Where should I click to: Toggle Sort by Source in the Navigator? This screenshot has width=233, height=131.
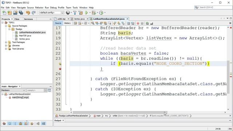point(44,123)
